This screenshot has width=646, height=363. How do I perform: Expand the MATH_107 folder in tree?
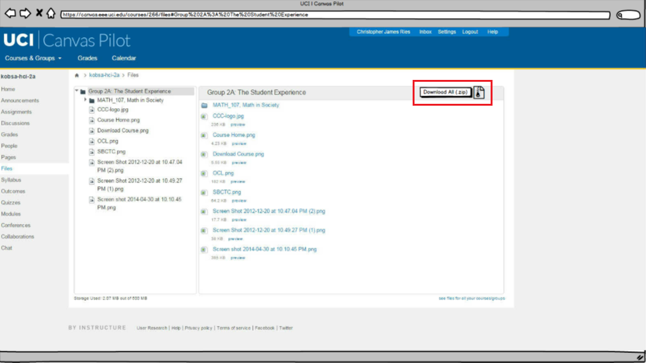85,100
